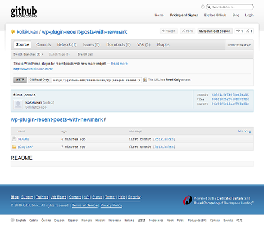
Task: Click the copy-to-clipboard icon next to URL
Action: tap(145, 80)
